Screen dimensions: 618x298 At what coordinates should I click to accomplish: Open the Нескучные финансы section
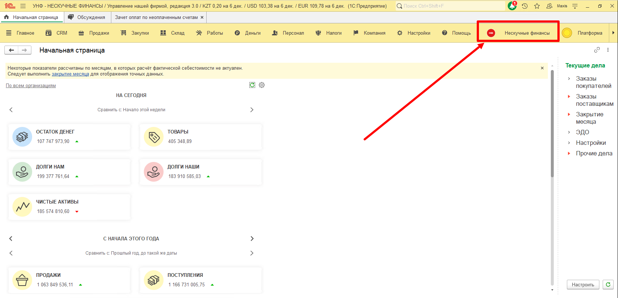(x=518, y=33)
